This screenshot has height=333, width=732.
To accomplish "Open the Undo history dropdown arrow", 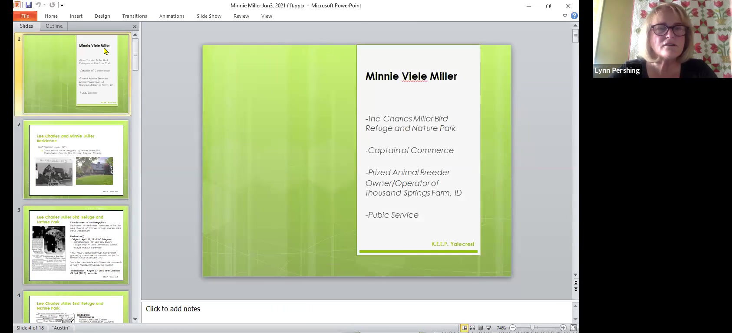I will [x=44, y=5].
